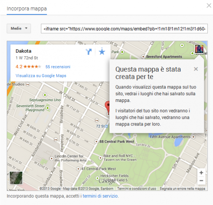This screenshot has width=213, height=205.
Task: Click the Dakota place title
Action: (x=24, y=51)
